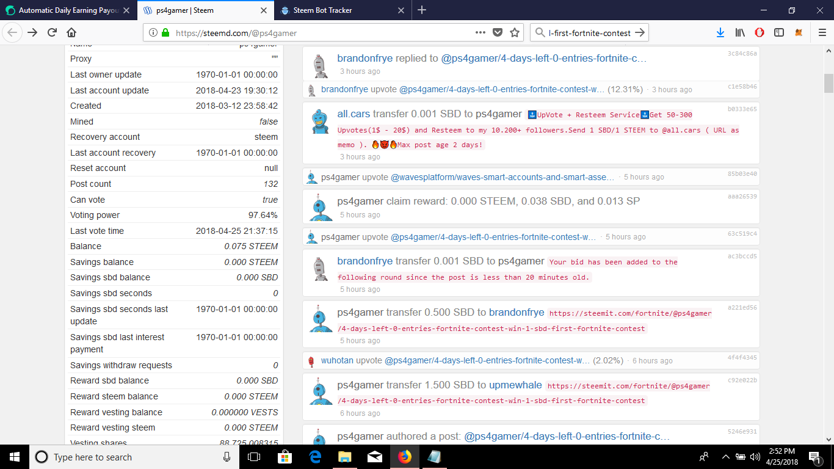This screenshot has height=469, width=834.
Task: Open the @wavesplatform waves-smart-accounts post link
Action: coord(502,177)
